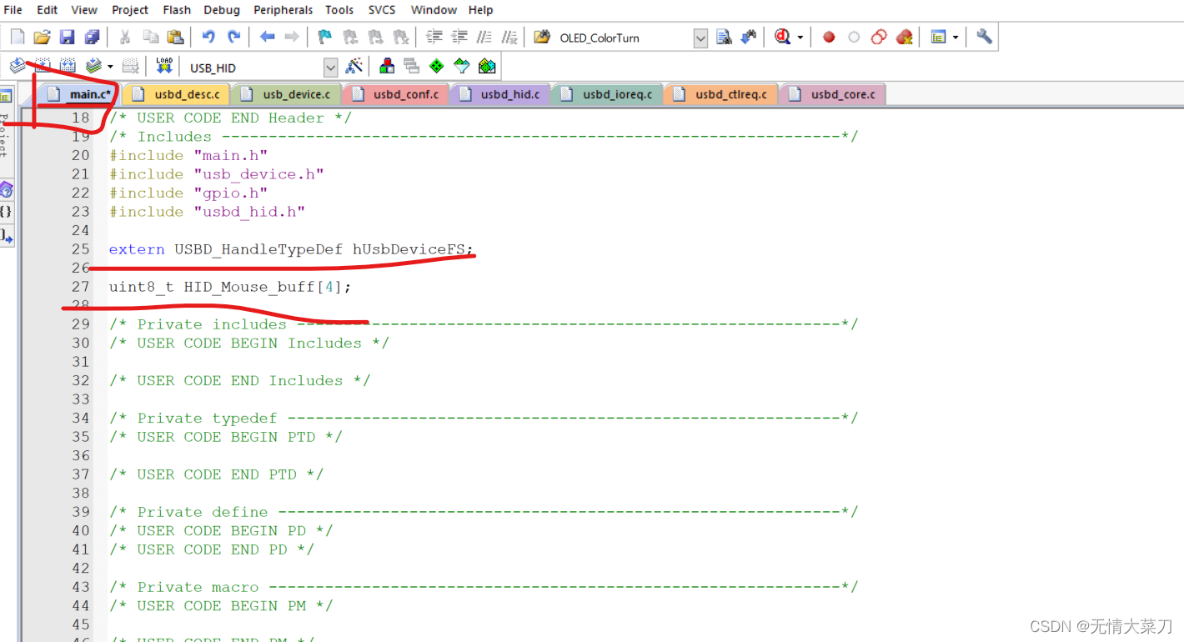Switch to the usbd_conf.c tab
The width and height of the screenshot is (1184, 642).
tap(396, 94)
